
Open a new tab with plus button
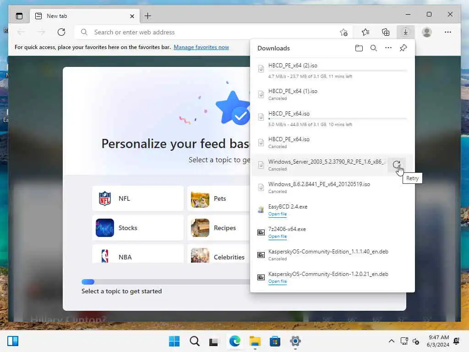click(147, 16)
